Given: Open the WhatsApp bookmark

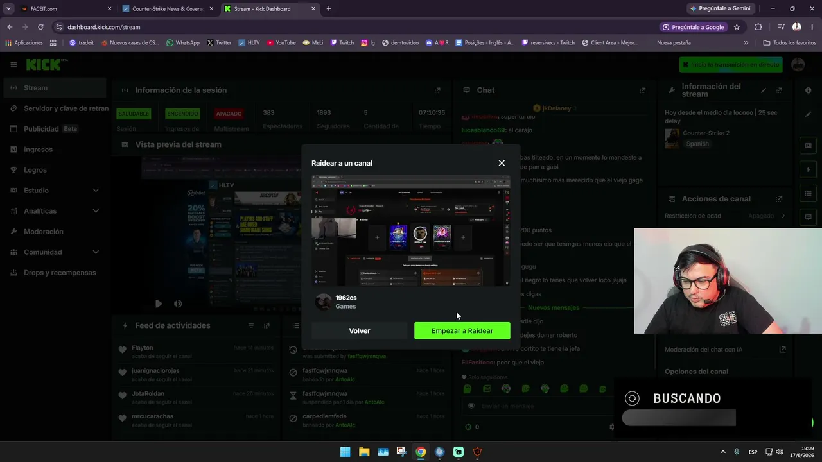Looking at the screenshot, I should (x=183, y=43).
